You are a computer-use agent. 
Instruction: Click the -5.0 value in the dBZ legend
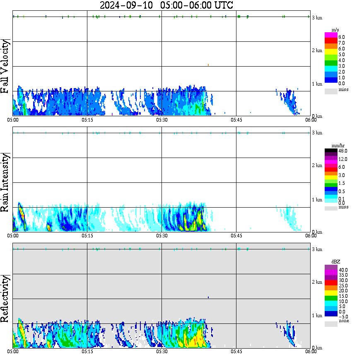click(343, 316)
